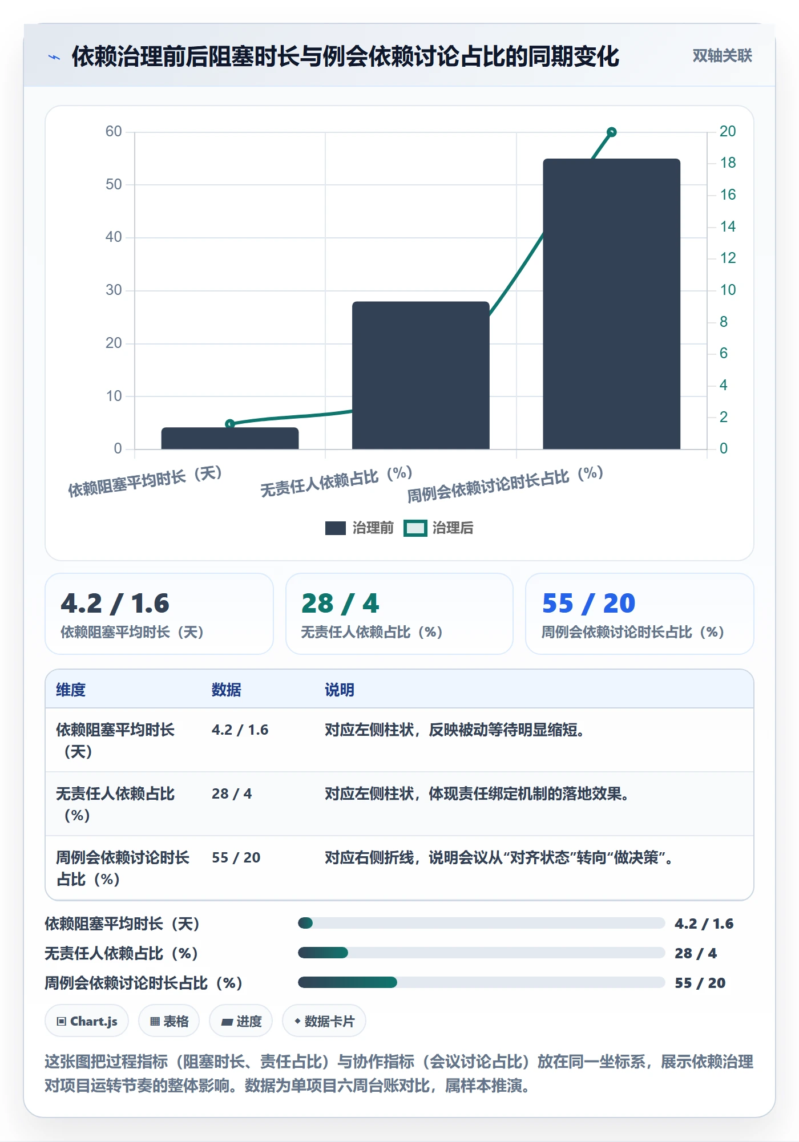Click progress label 无责任人依赖占比（%）
The image size is (799, 1142).
[x=122, y=953]
